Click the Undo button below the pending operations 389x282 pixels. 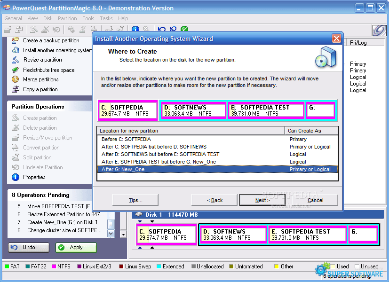tap(28, 247)
